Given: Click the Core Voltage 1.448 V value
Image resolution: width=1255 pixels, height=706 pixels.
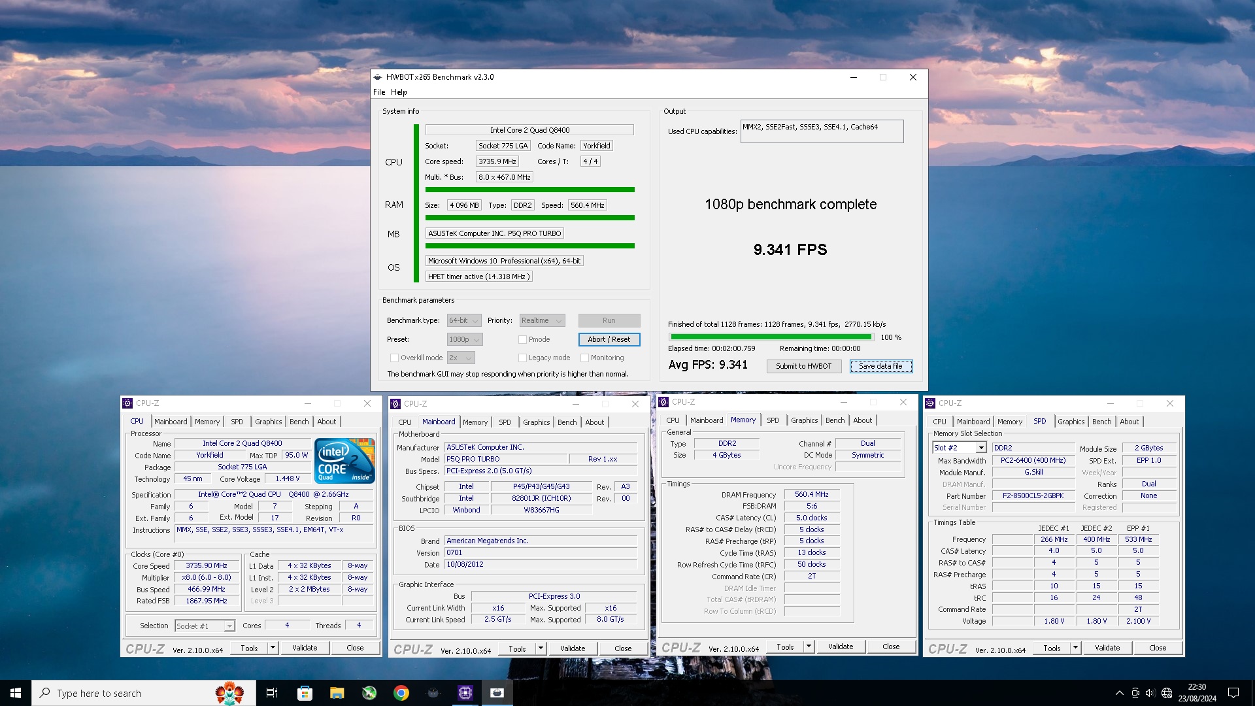Looking at the screenshot, I should (287, 479).
